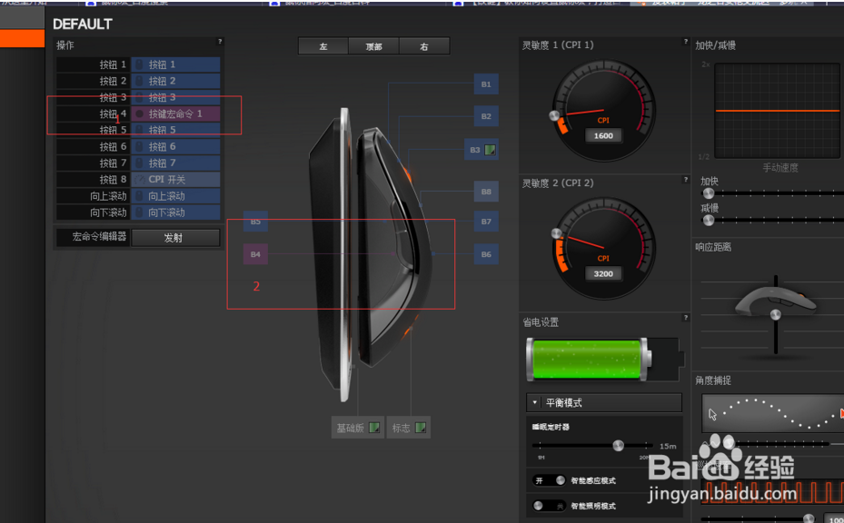Toggle the 智能照明模式 switch
Viewport: 844px width, 523px height.
point(549,506)
